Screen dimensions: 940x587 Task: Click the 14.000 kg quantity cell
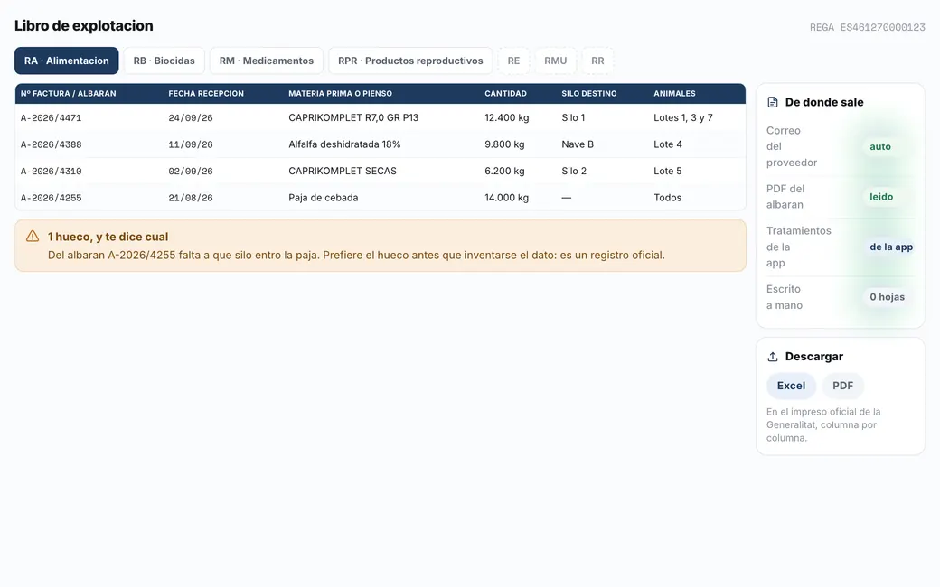tap(507, 198)
